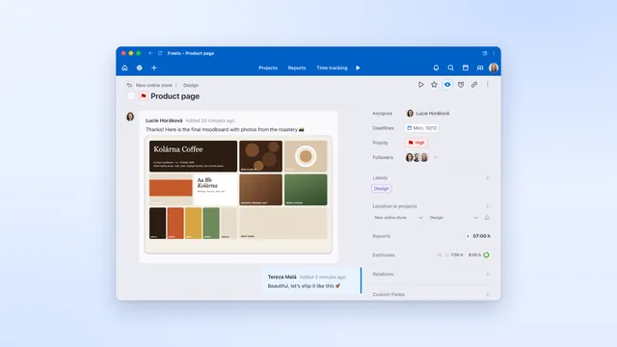The width and height of the screenshot is (617, 347).
Task: Click Tereza Malá's name in comment
Action: [282, 277]
